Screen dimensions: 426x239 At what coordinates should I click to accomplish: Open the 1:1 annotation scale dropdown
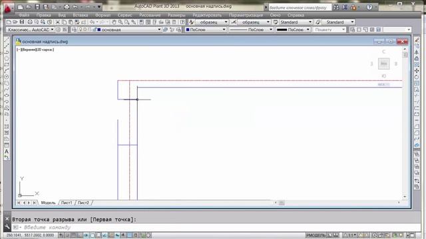352,235
